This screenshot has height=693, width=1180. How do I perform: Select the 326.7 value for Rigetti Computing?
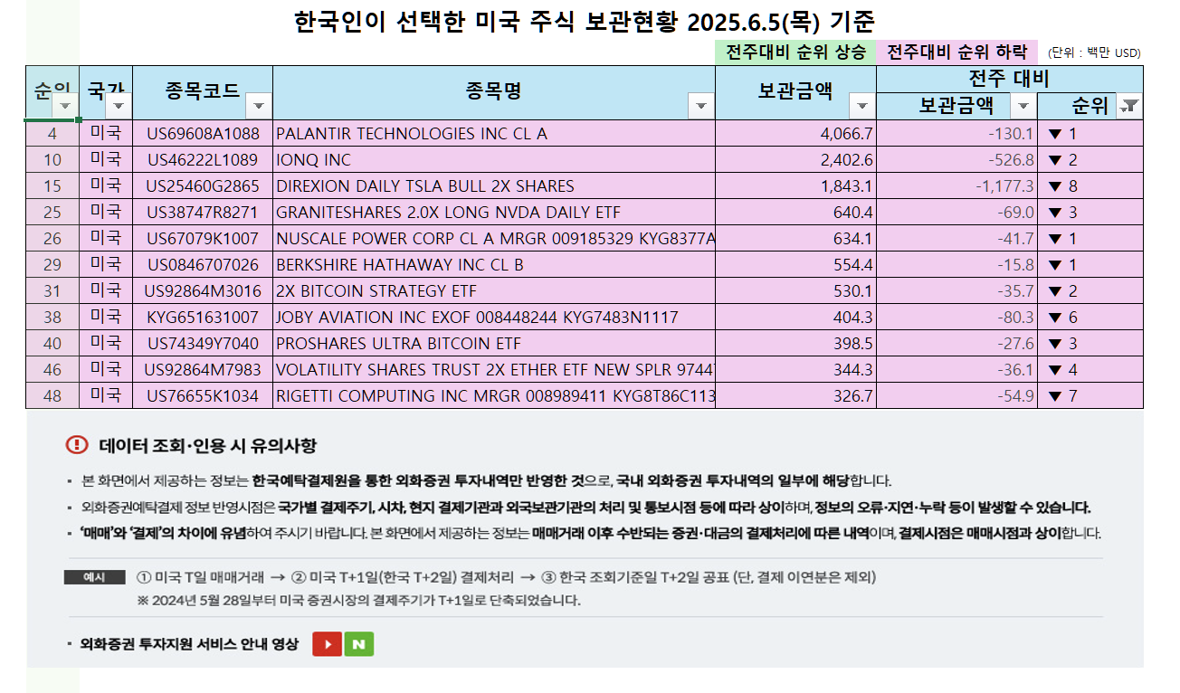click(795, 396)
